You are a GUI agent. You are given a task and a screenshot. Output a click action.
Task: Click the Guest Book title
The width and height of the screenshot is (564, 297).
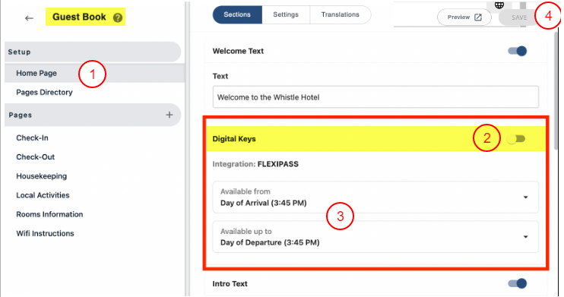tap(79, 17)
